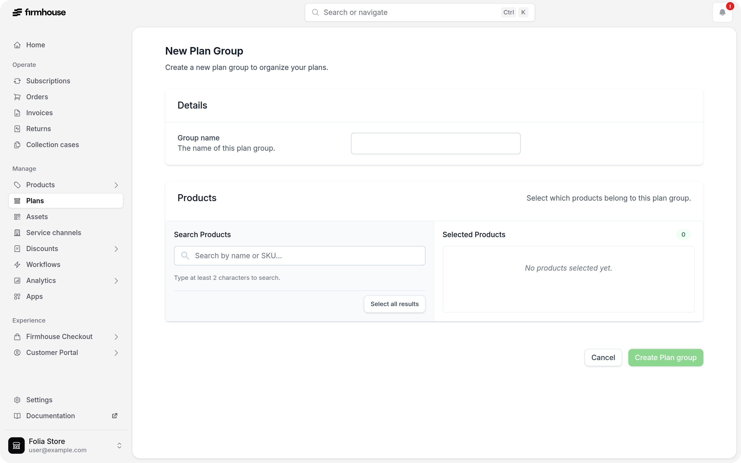Open the notifications bell
This screenshot has width=741, height=463.
point(722,12)
